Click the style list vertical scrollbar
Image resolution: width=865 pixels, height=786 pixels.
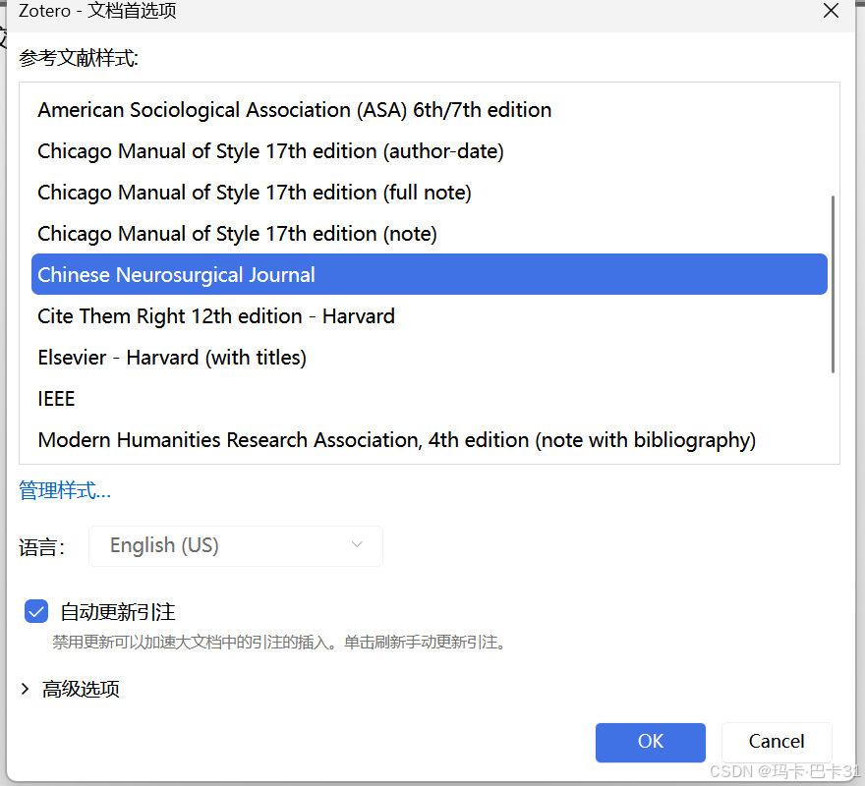coord(833,284)
